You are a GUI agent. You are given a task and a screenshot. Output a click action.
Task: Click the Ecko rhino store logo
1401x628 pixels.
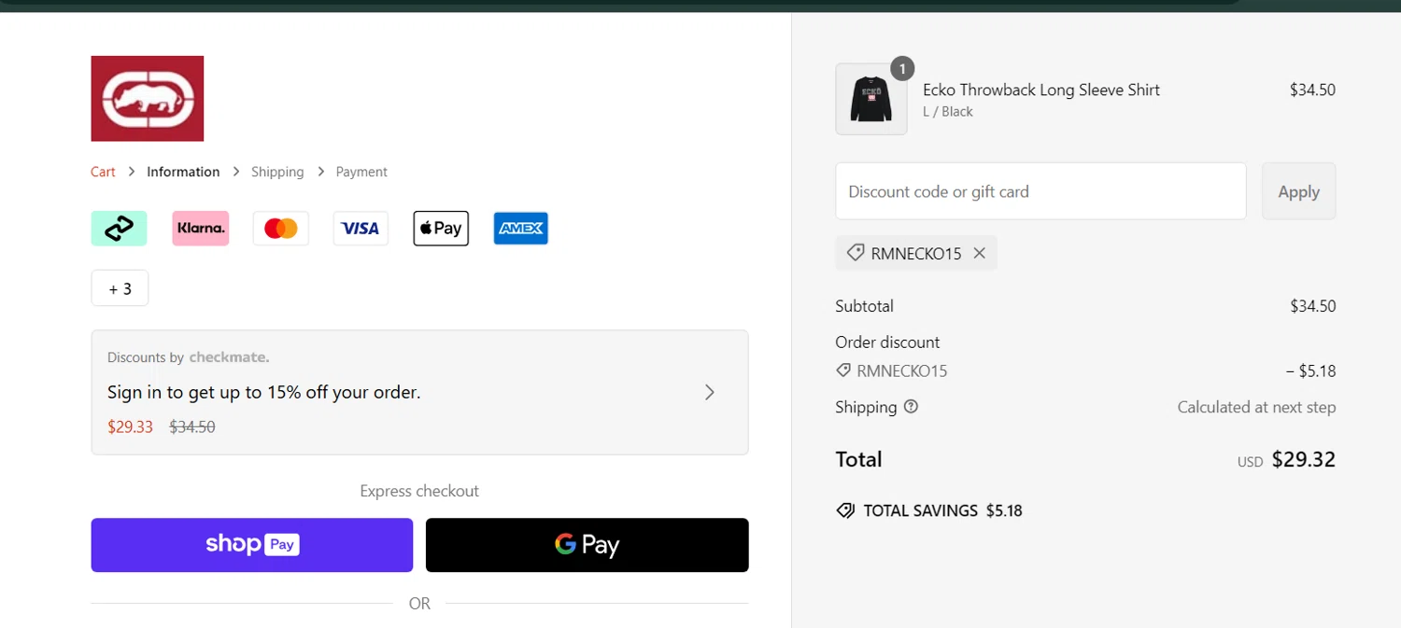pyautogui.click(x=148, y=99)
